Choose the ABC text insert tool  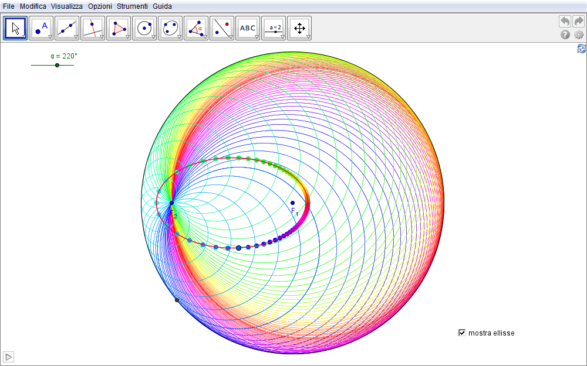pyautogui.click(x=248, y=28)
